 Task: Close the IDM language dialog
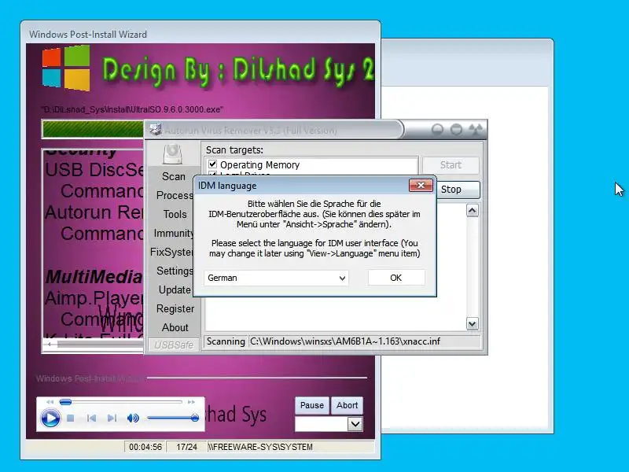pos(421,185)
